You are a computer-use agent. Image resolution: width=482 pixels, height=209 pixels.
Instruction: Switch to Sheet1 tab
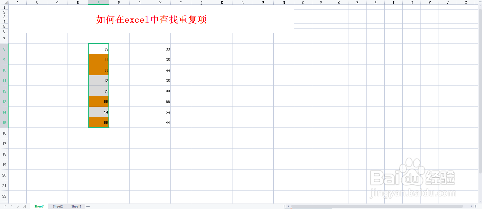click(39, 206)
